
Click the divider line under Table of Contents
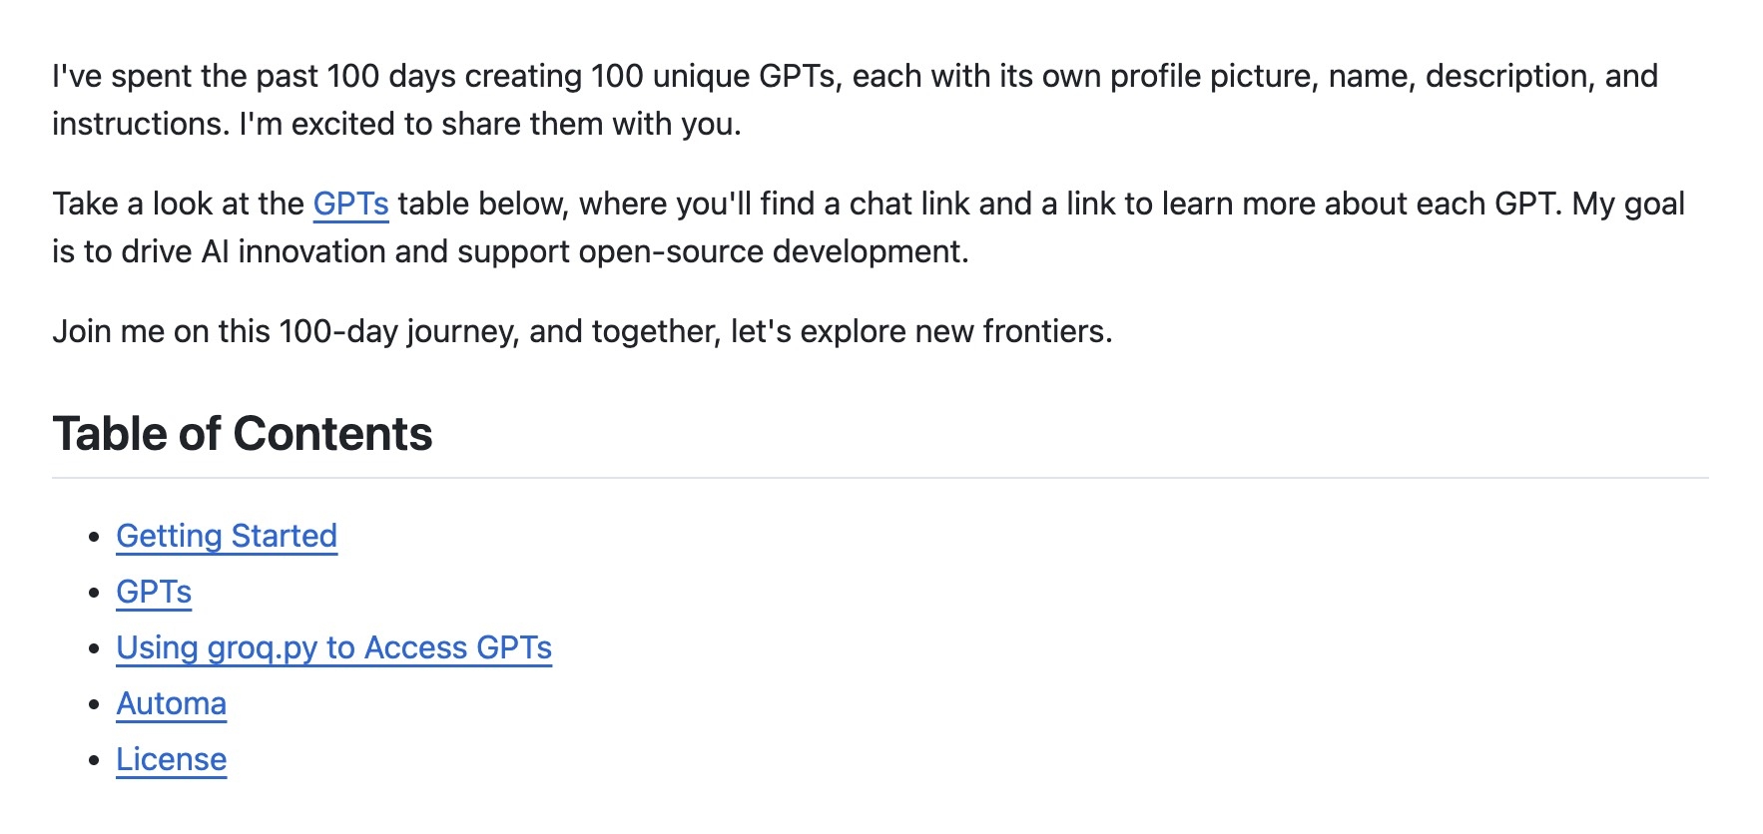click(881, 478)
